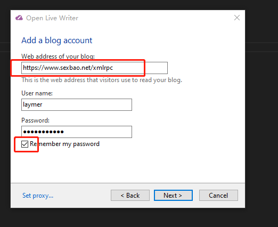Screen dimensions: 278x227
Task: Proceed with the Next > button
Action: point(173,196)
